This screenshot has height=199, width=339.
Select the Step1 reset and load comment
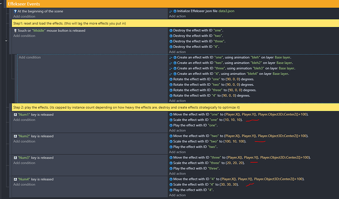tap(175, 24)
